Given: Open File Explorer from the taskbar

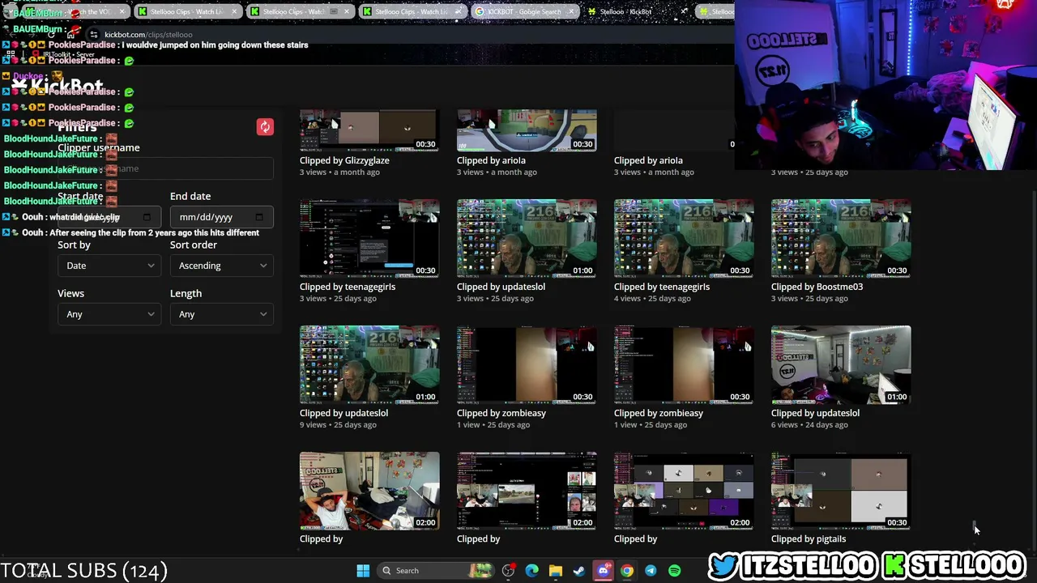Looking at the screenshot, I should [x=556, y=571].
